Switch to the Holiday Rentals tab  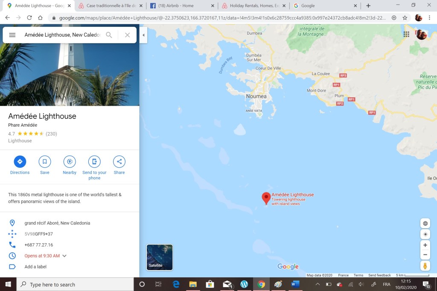[254, 6]
